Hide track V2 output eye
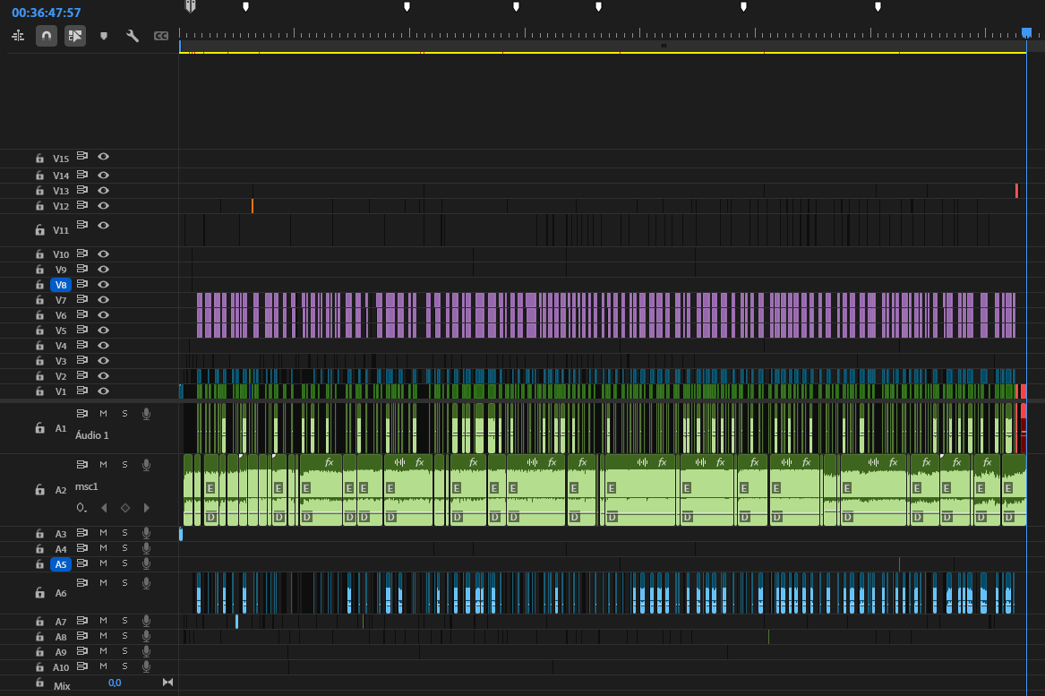 pyautogui.click(x=103, y=375)
